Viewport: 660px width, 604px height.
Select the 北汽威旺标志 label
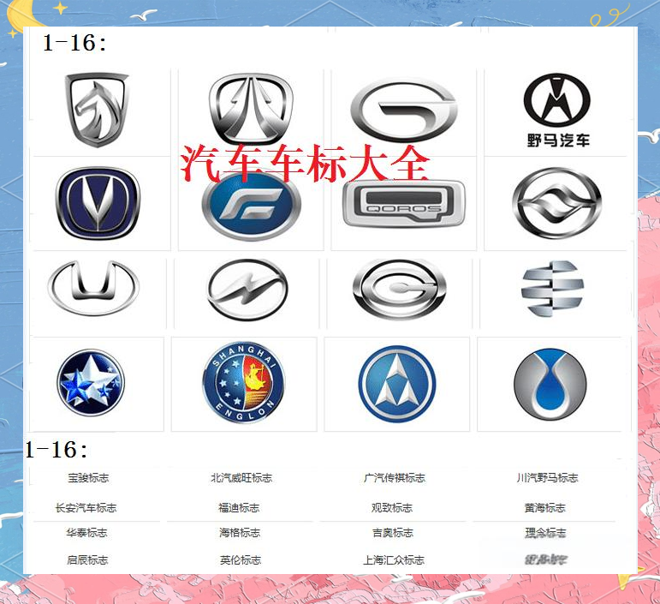241,478
